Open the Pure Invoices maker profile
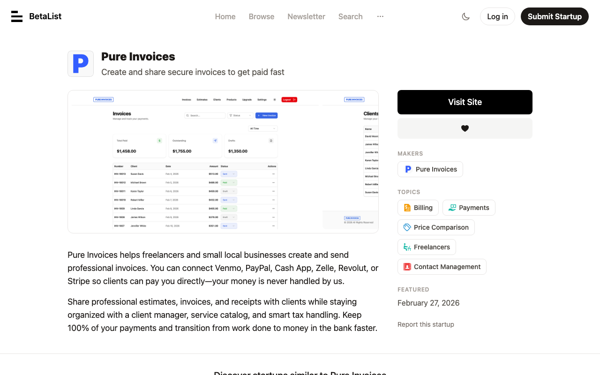The image size is (600, 375). (430, 169)
